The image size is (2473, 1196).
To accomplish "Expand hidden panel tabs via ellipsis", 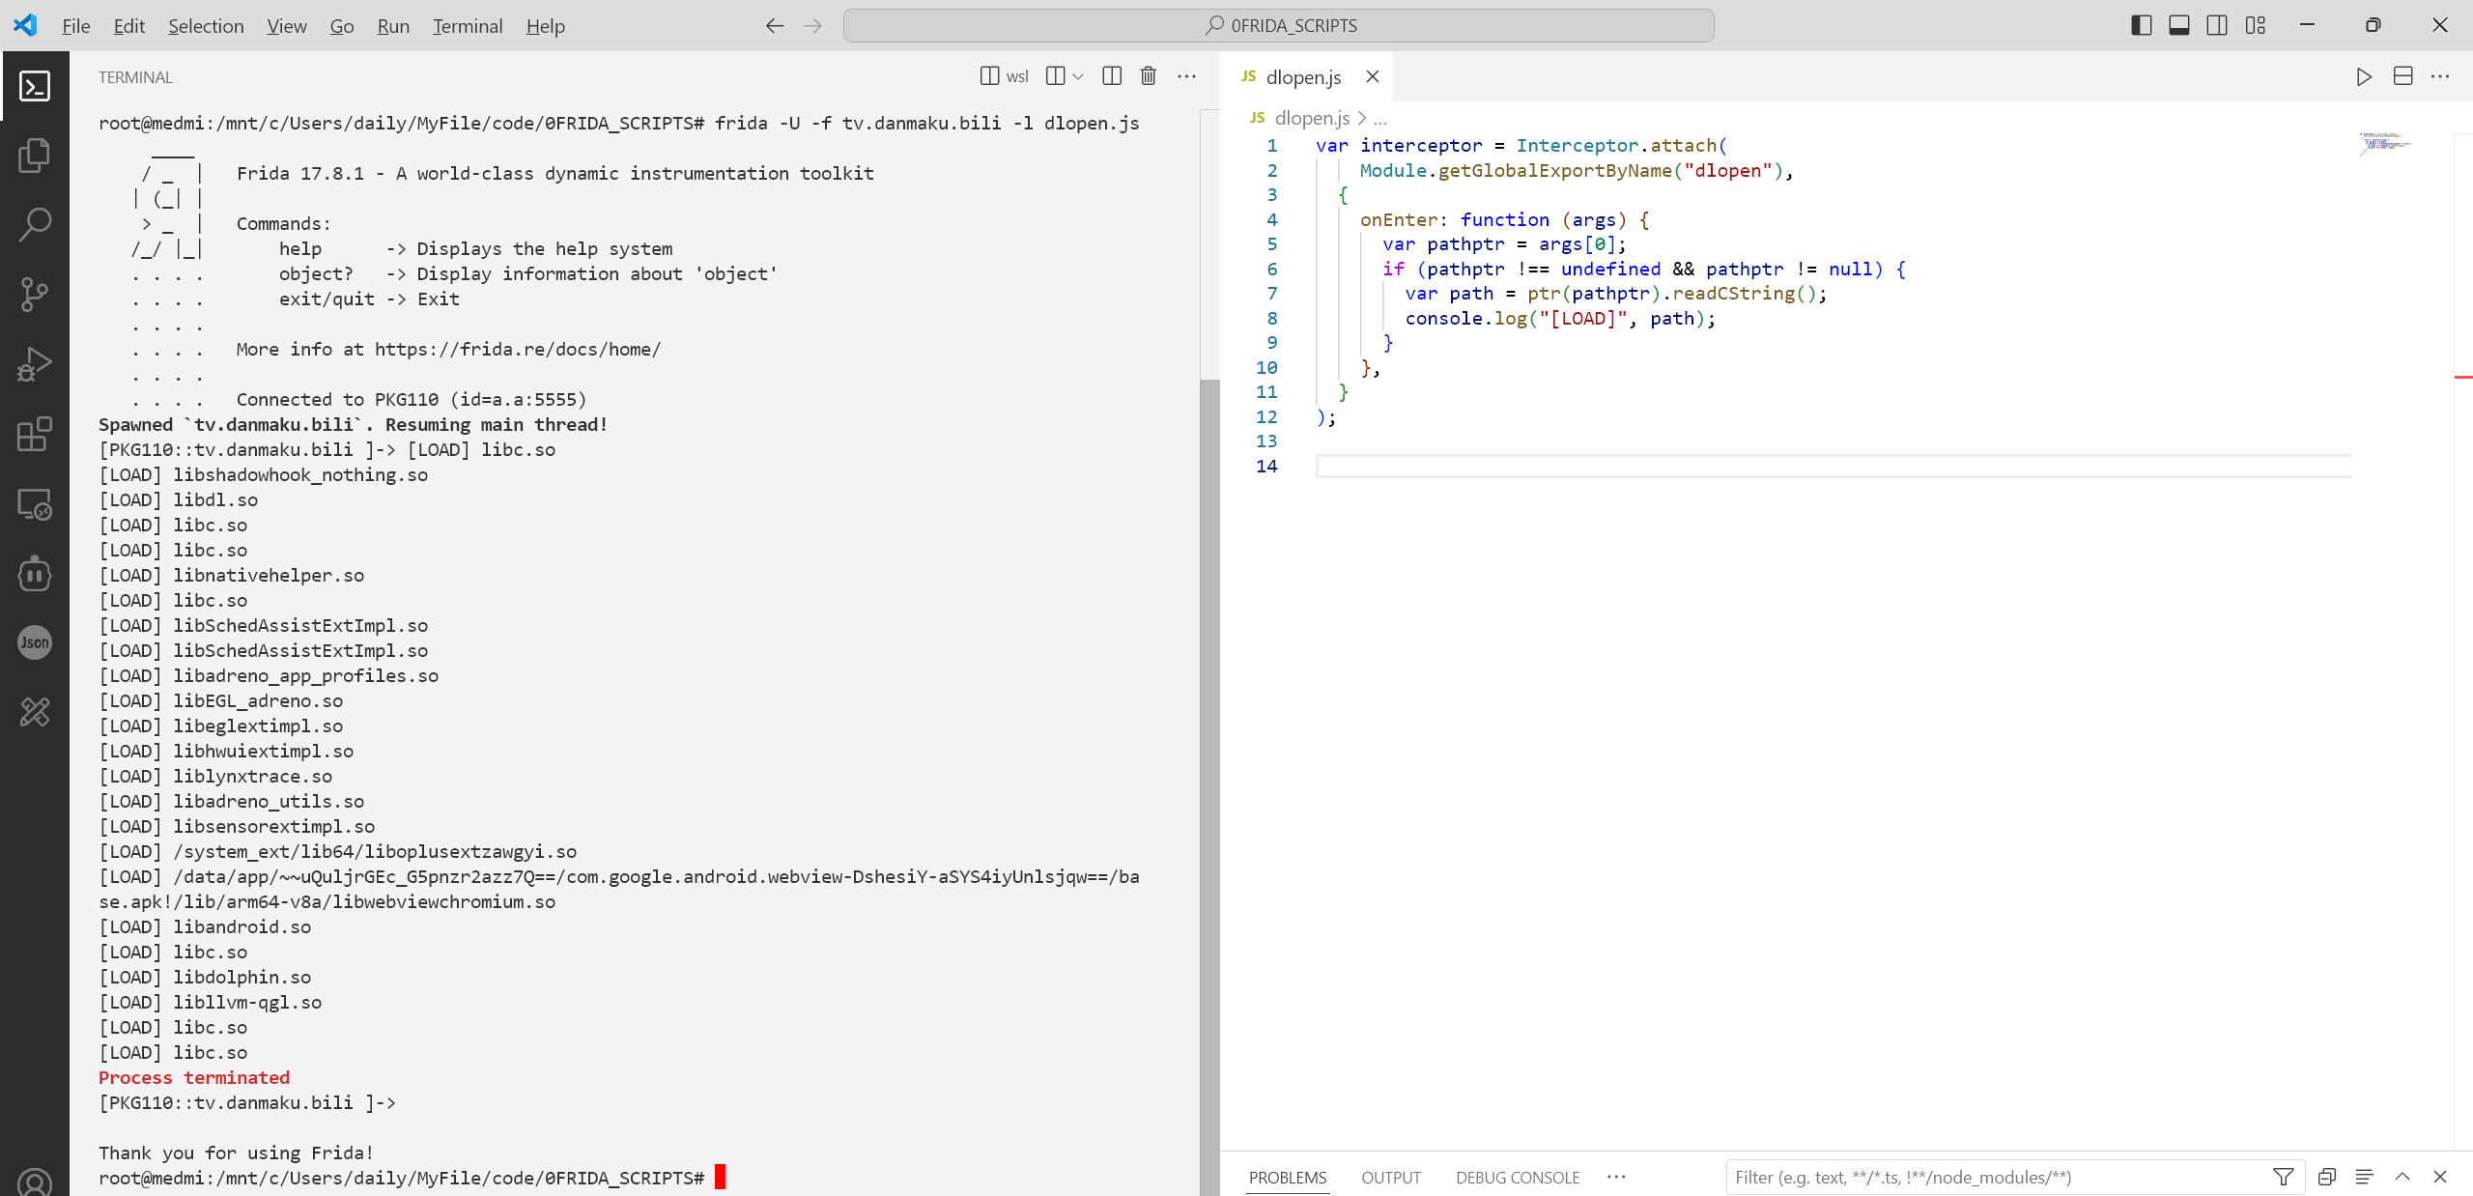I will [x=1616, y=1177].
